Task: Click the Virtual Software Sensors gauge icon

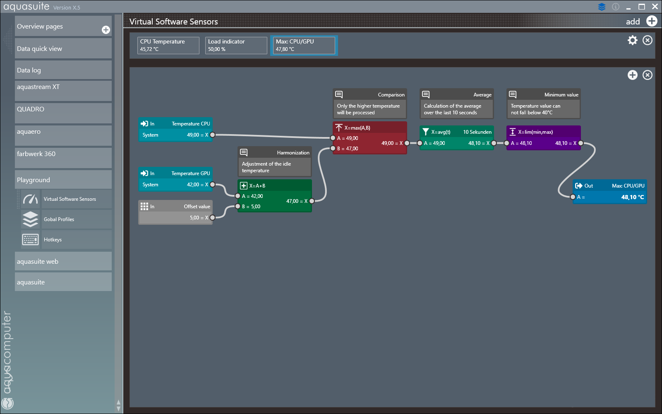Action: tap(31, 199)
